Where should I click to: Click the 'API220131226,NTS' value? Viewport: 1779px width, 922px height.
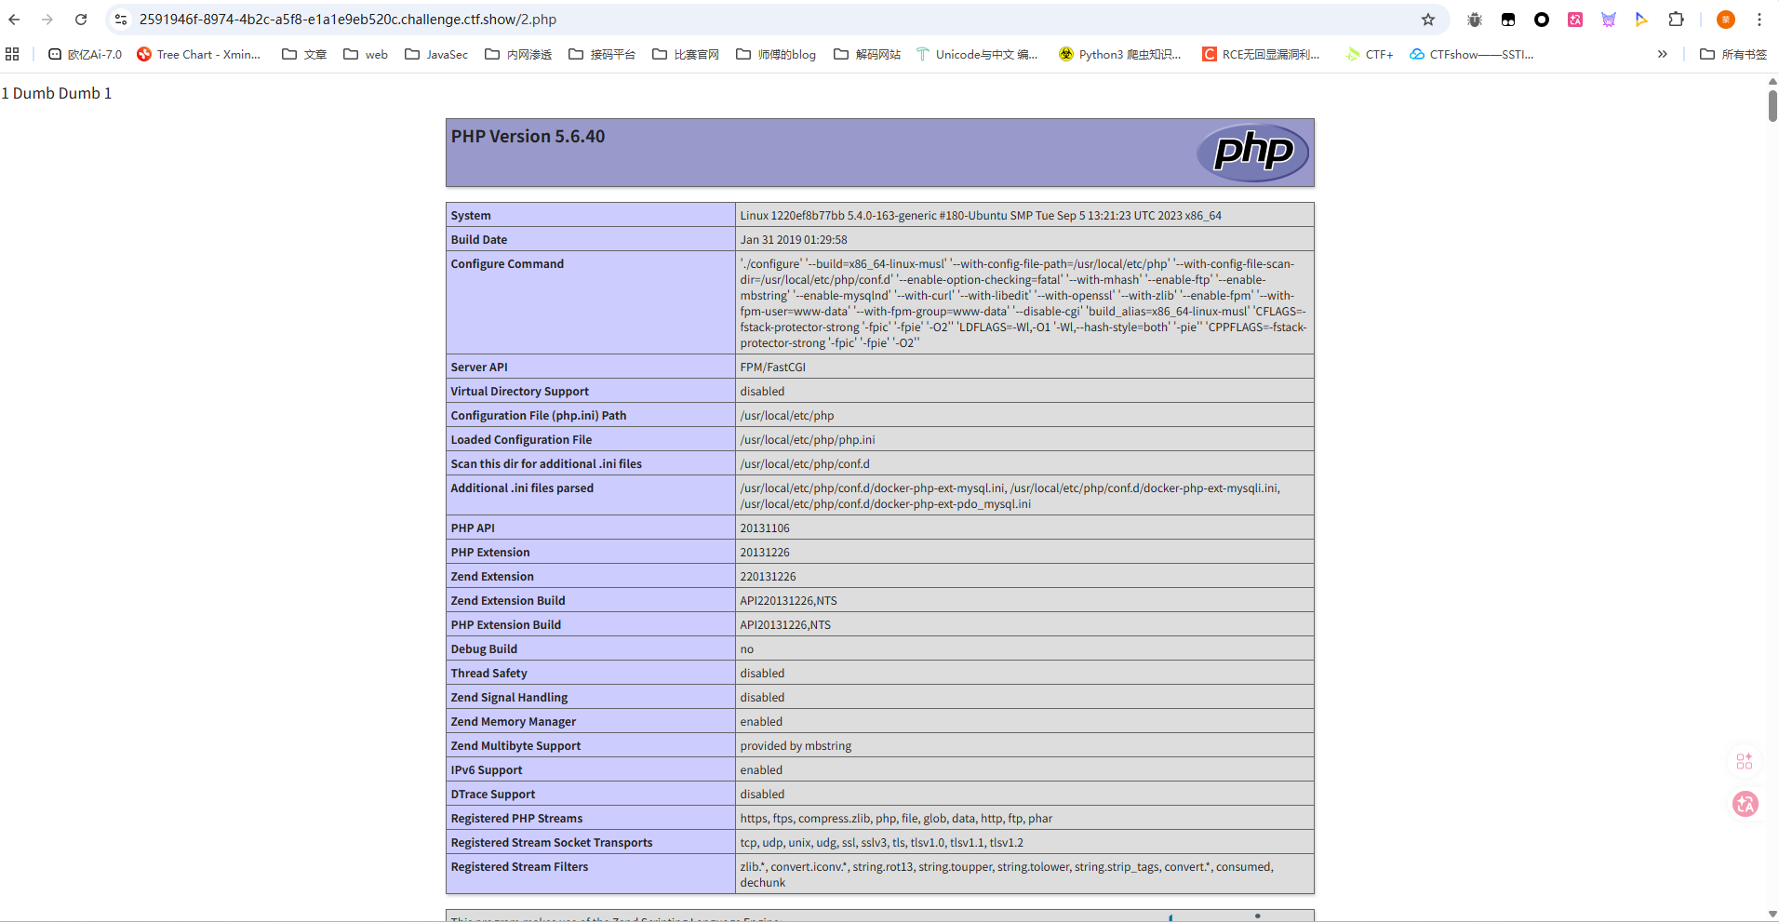coord(789,600)
